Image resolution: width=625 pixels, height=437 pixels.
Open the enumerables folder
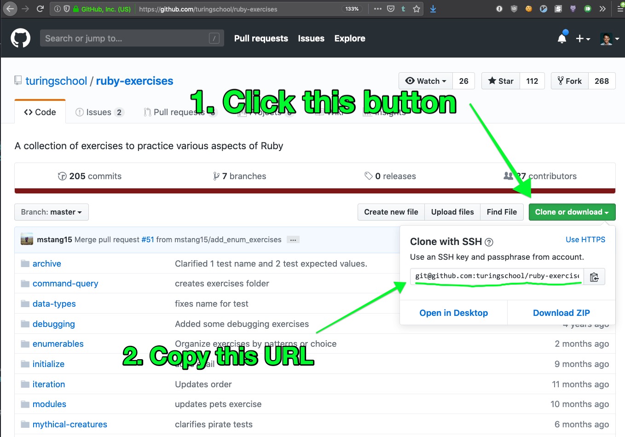click(x=58, y=344)
